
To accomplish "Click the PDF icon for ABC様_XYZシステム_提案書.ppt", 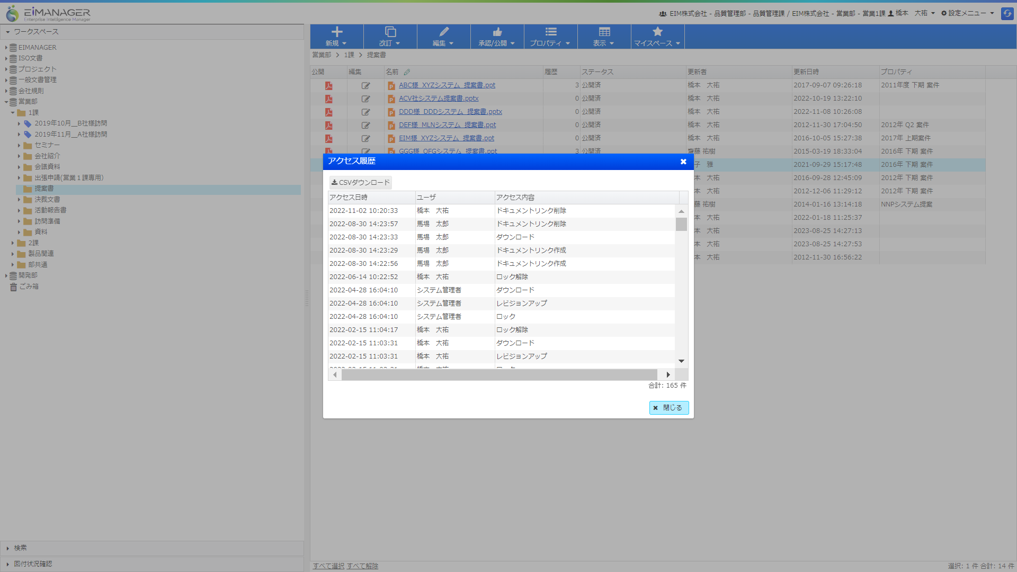I will [328, 85].
